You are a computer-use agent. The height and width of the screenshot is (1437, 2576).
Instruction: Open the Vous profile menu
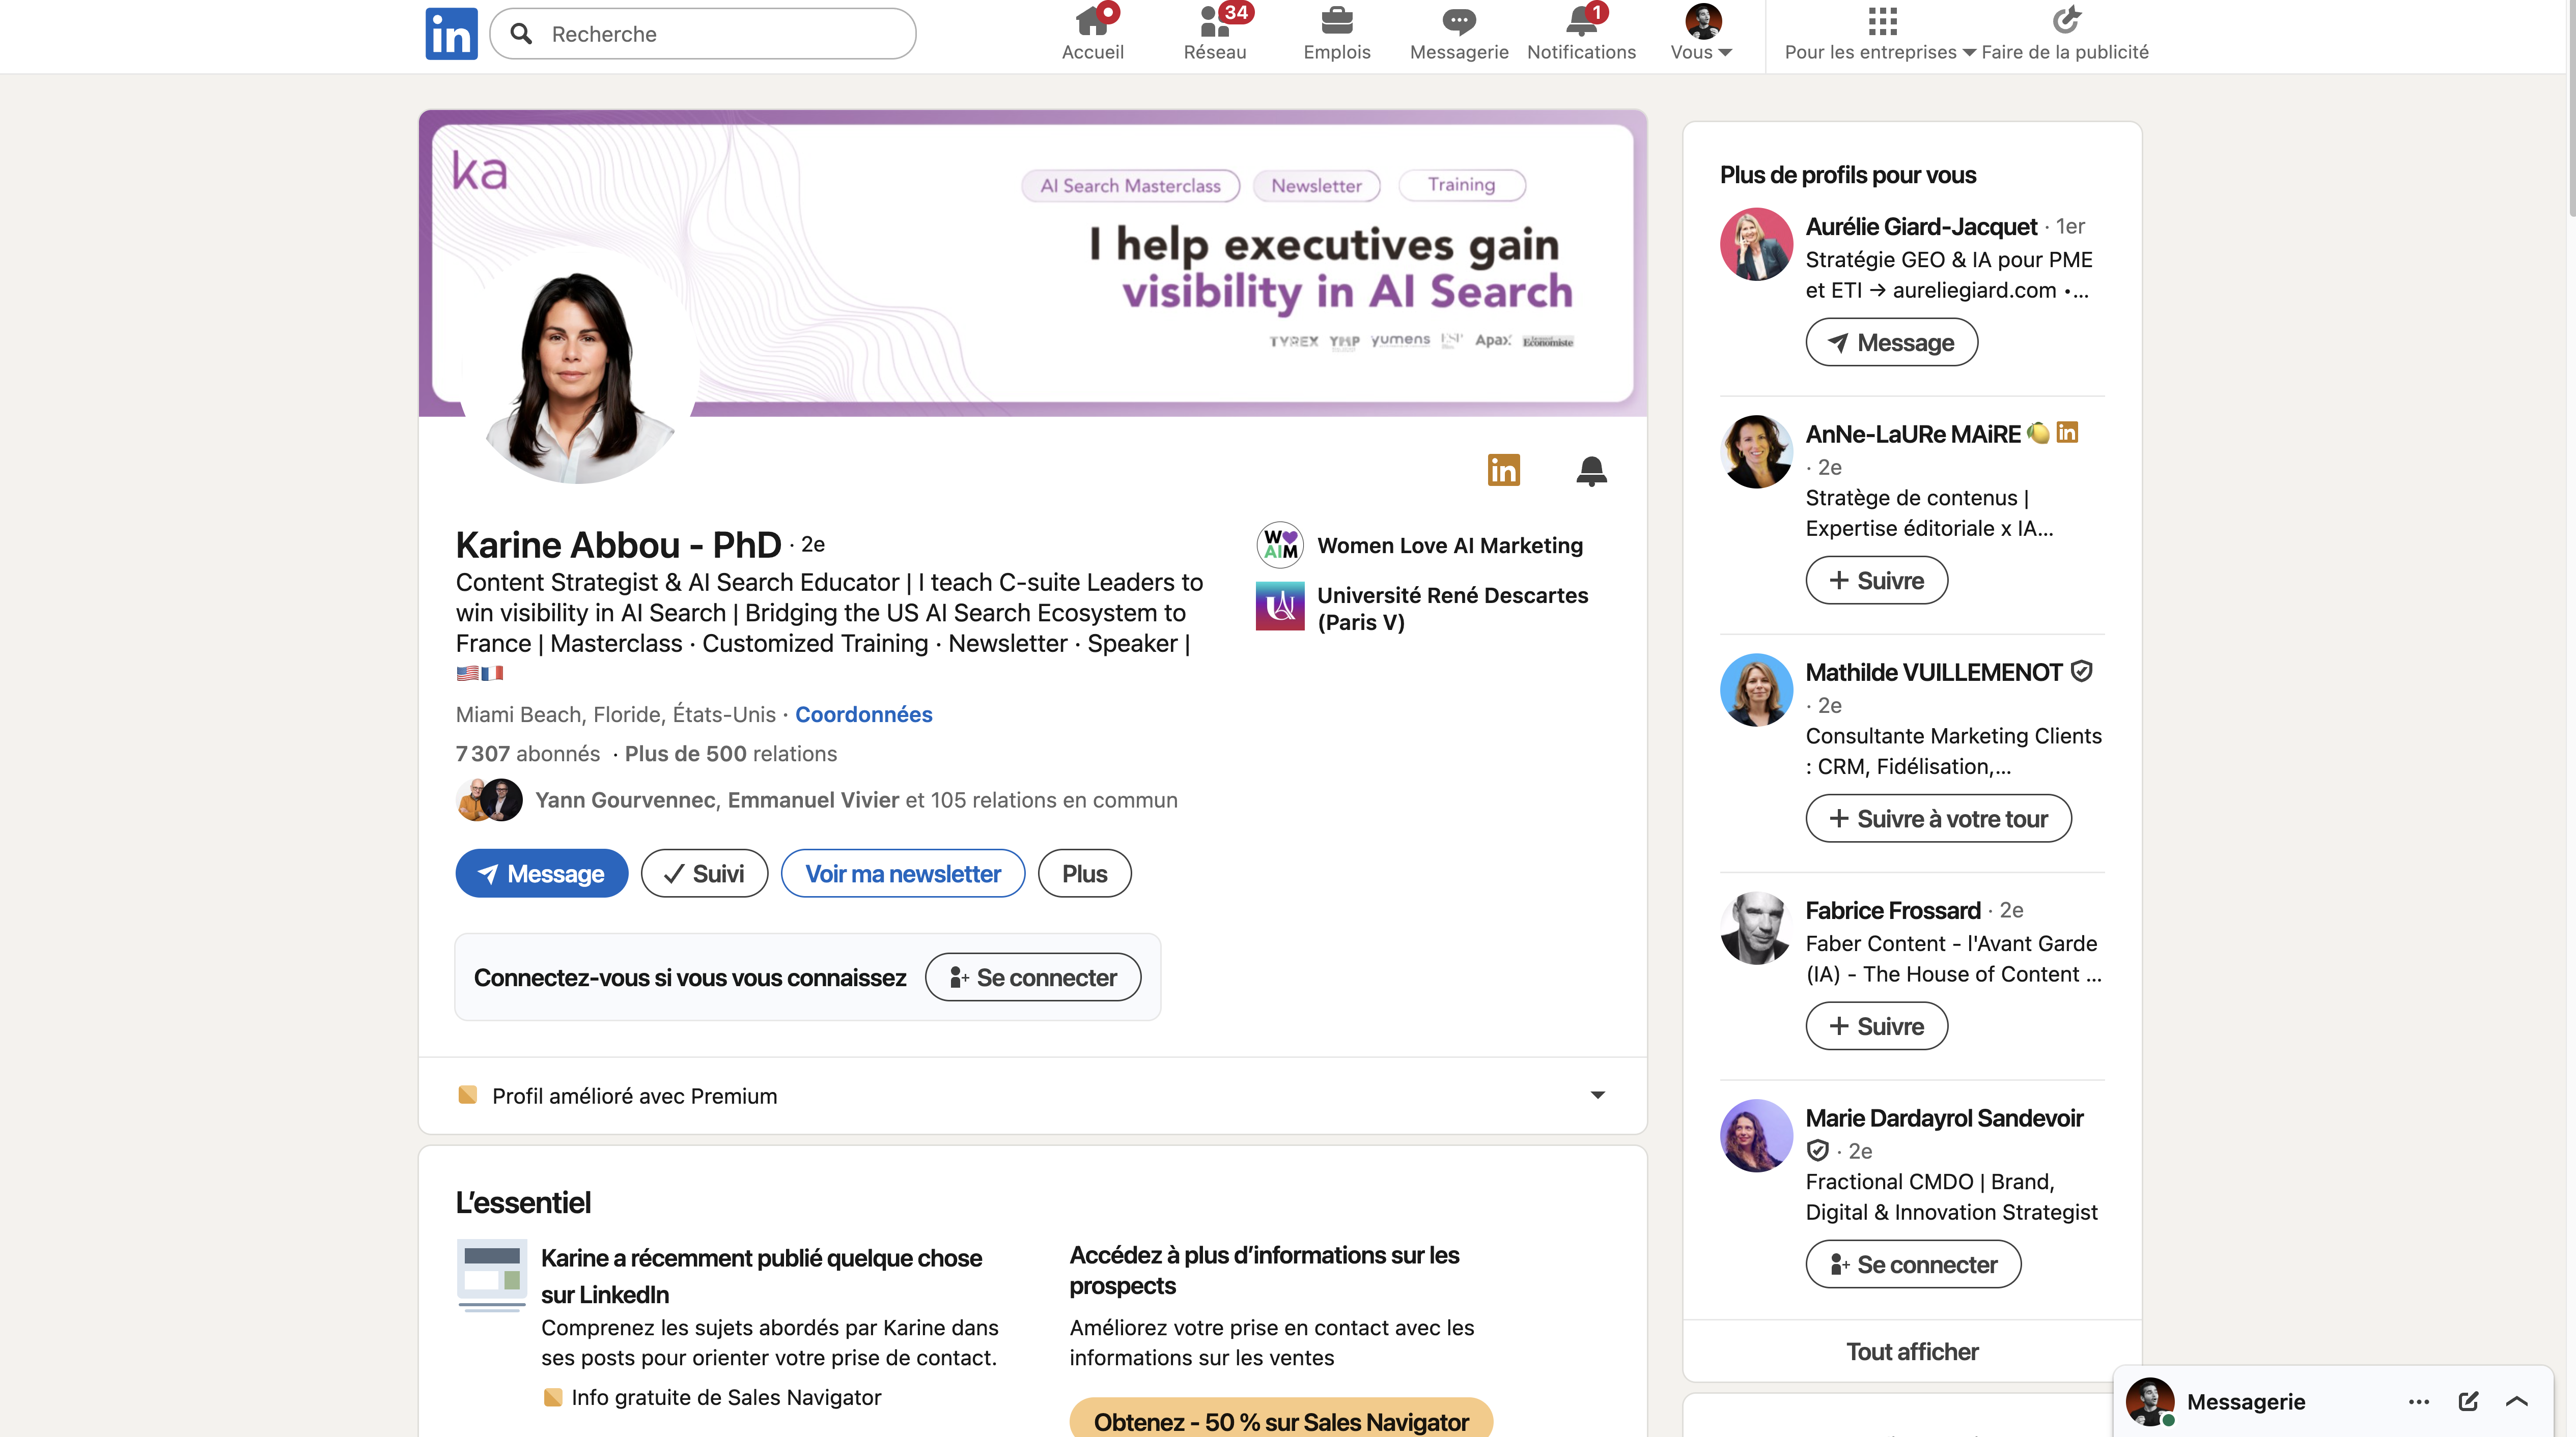(x=1701, y=34)
